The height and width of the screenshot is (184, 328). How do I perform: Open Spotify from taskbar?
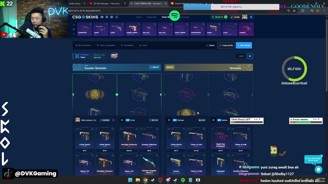click(183, 180)
